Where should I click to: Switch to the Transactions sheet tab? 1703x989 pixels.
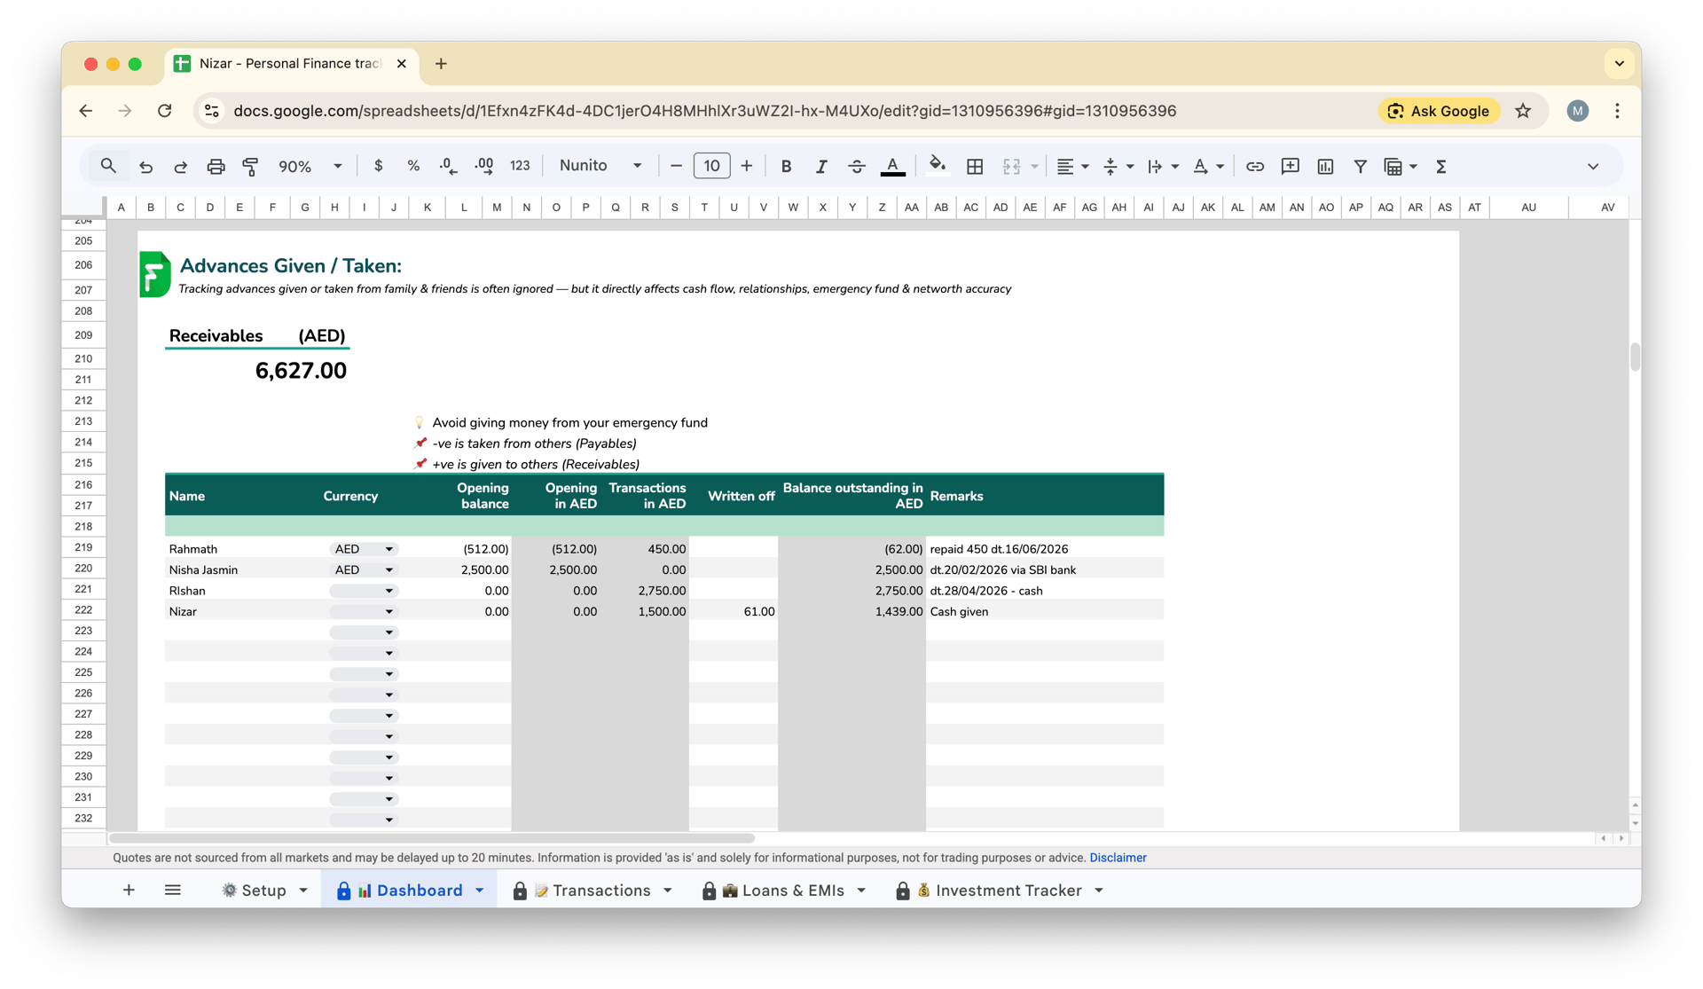[601, 890]
